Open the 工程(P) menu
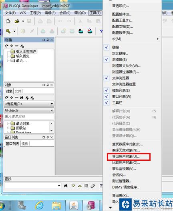Image resolution: width=173 pixels, height=211 pixels. point(35,13)
